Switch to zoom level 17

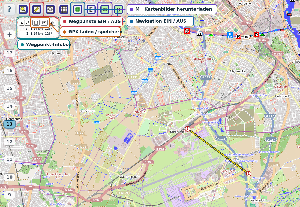9,53
